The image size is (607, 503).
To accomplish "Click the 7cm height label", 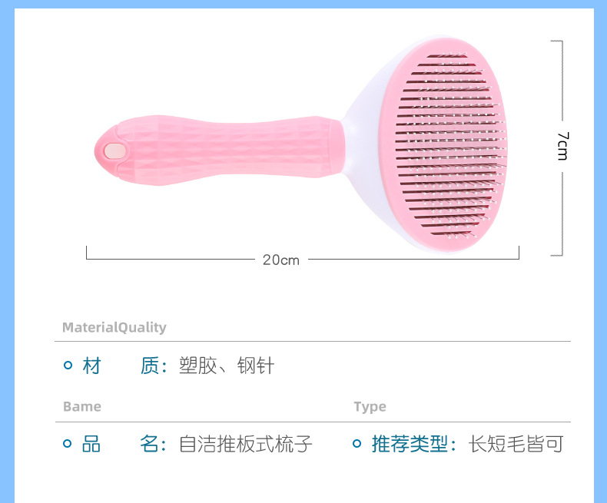I will 563,146.
